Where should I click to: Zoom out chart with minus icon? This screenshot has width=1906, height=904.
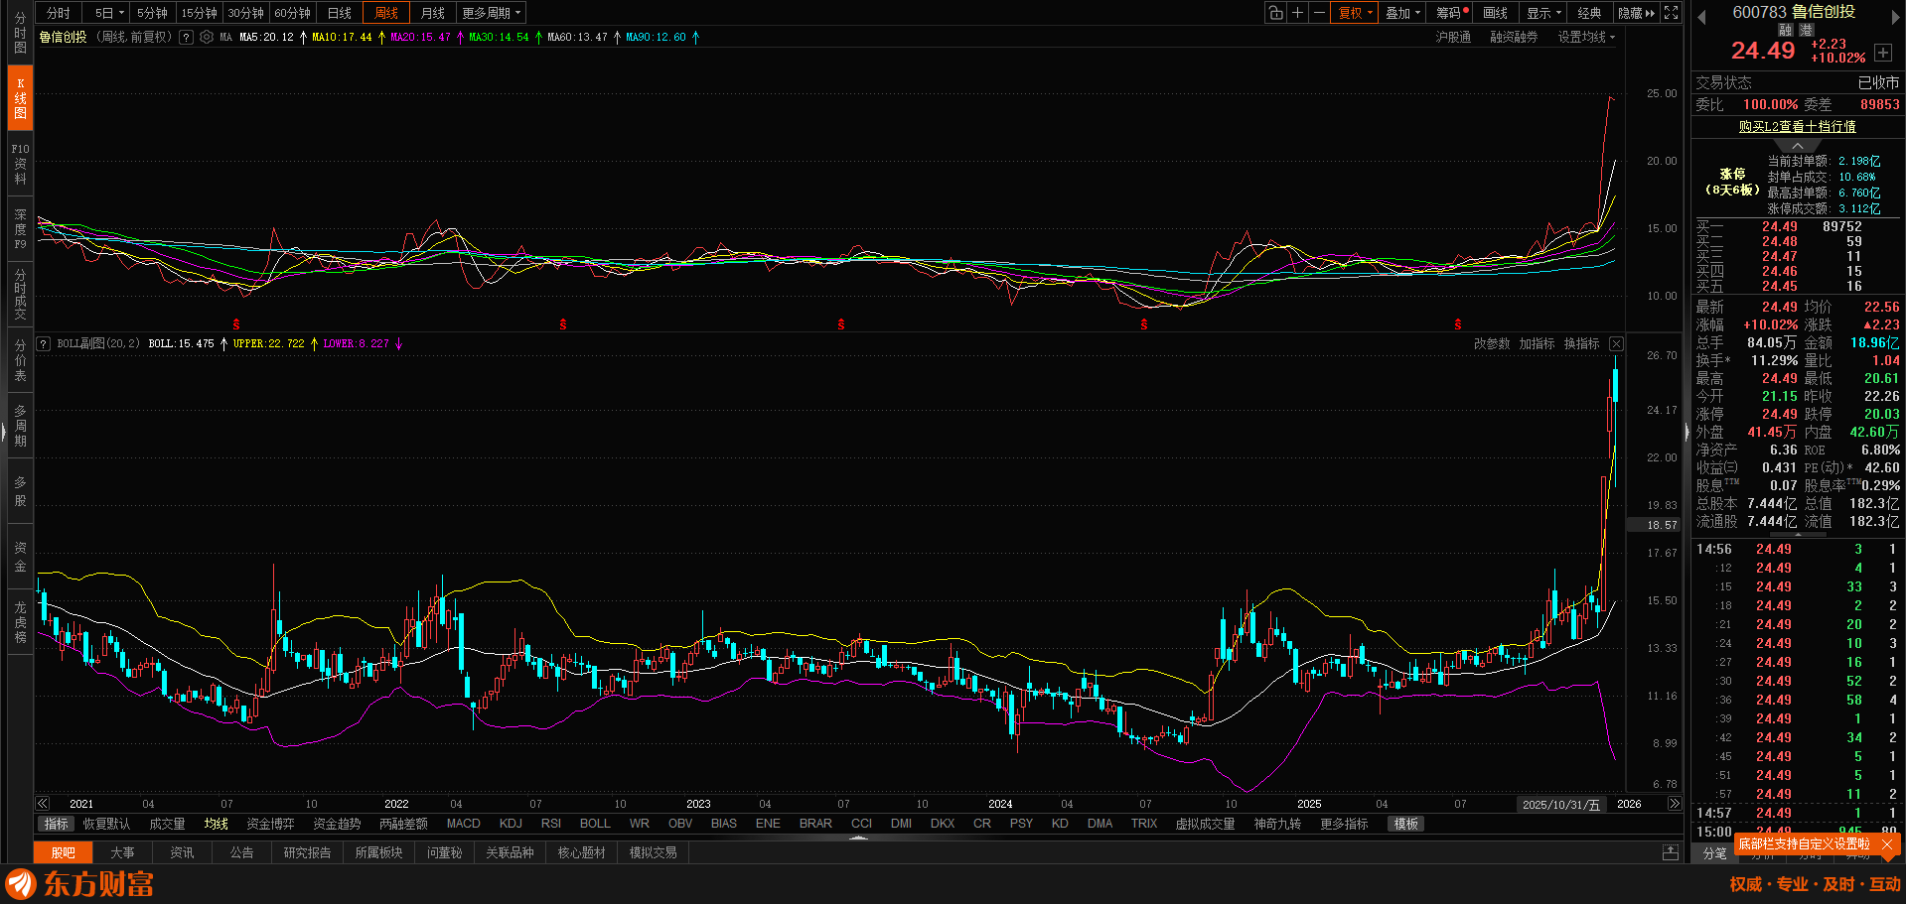point(1319,13)
